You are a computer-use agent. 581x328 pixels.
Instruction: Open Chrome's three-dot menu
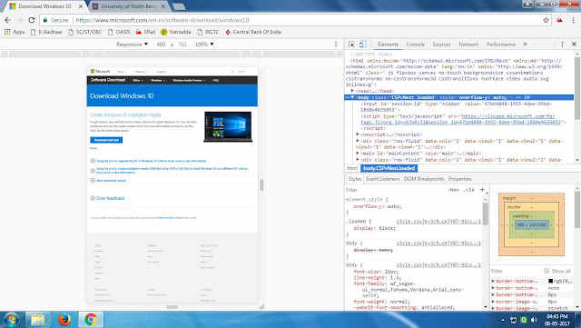(574, 20)
